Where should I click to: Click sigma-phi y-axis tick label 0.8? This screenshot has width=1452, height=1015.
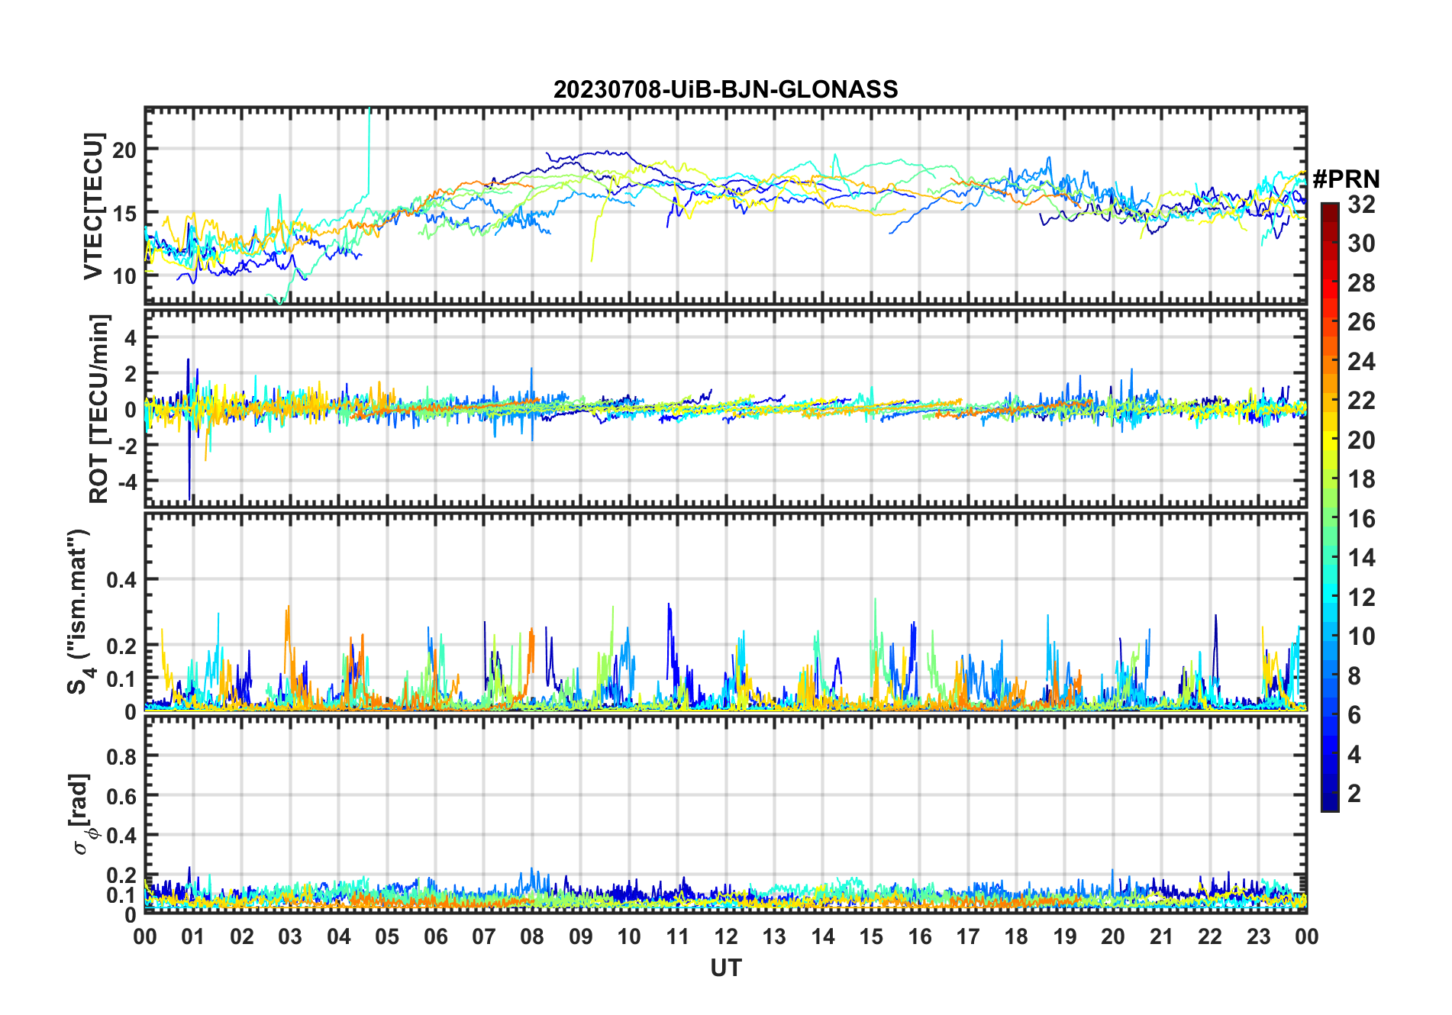(x=121, y=756)
